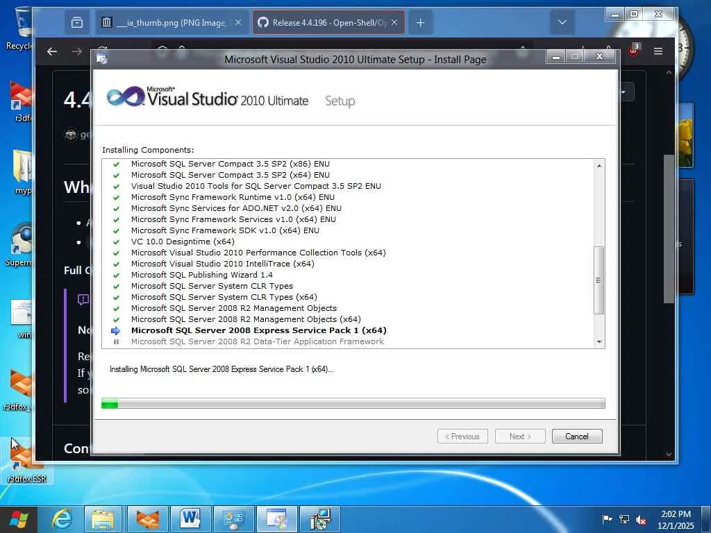The width and height of the screenshot is (711, 533).
Task: Click the components list scroll-down arrow
Action: (599, 341)
